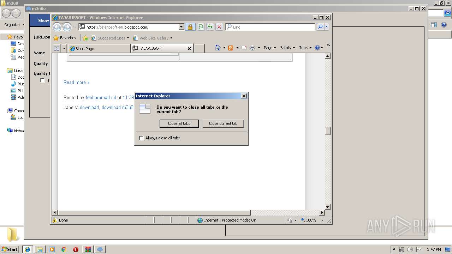This screenshot has width=452, height=254.
Task: Click the Refresh page icon
Action: 210,27
